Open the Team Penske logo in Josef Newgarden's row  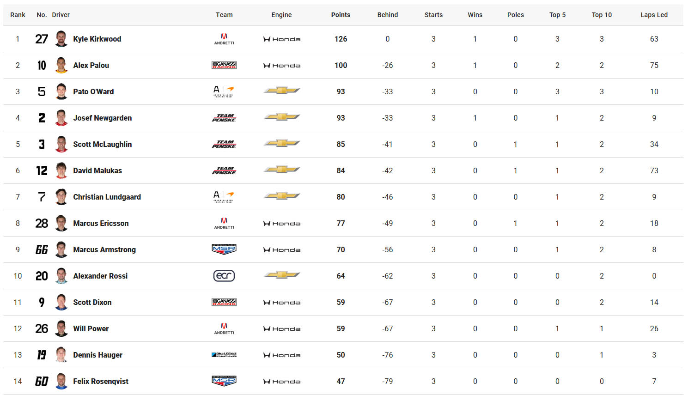pos(224,118)
